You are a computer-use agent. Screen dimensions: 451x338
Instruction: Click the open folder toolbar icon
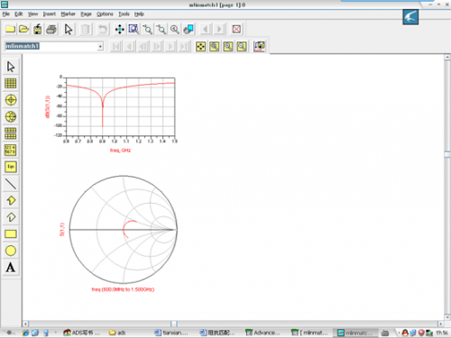[x=23, y=30]
